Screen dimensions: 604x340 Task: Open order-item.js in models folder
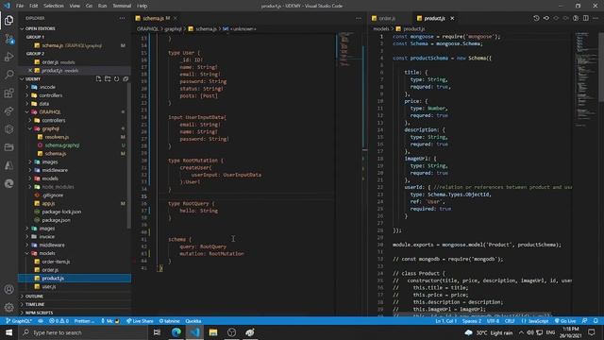(x=56, y=262)
